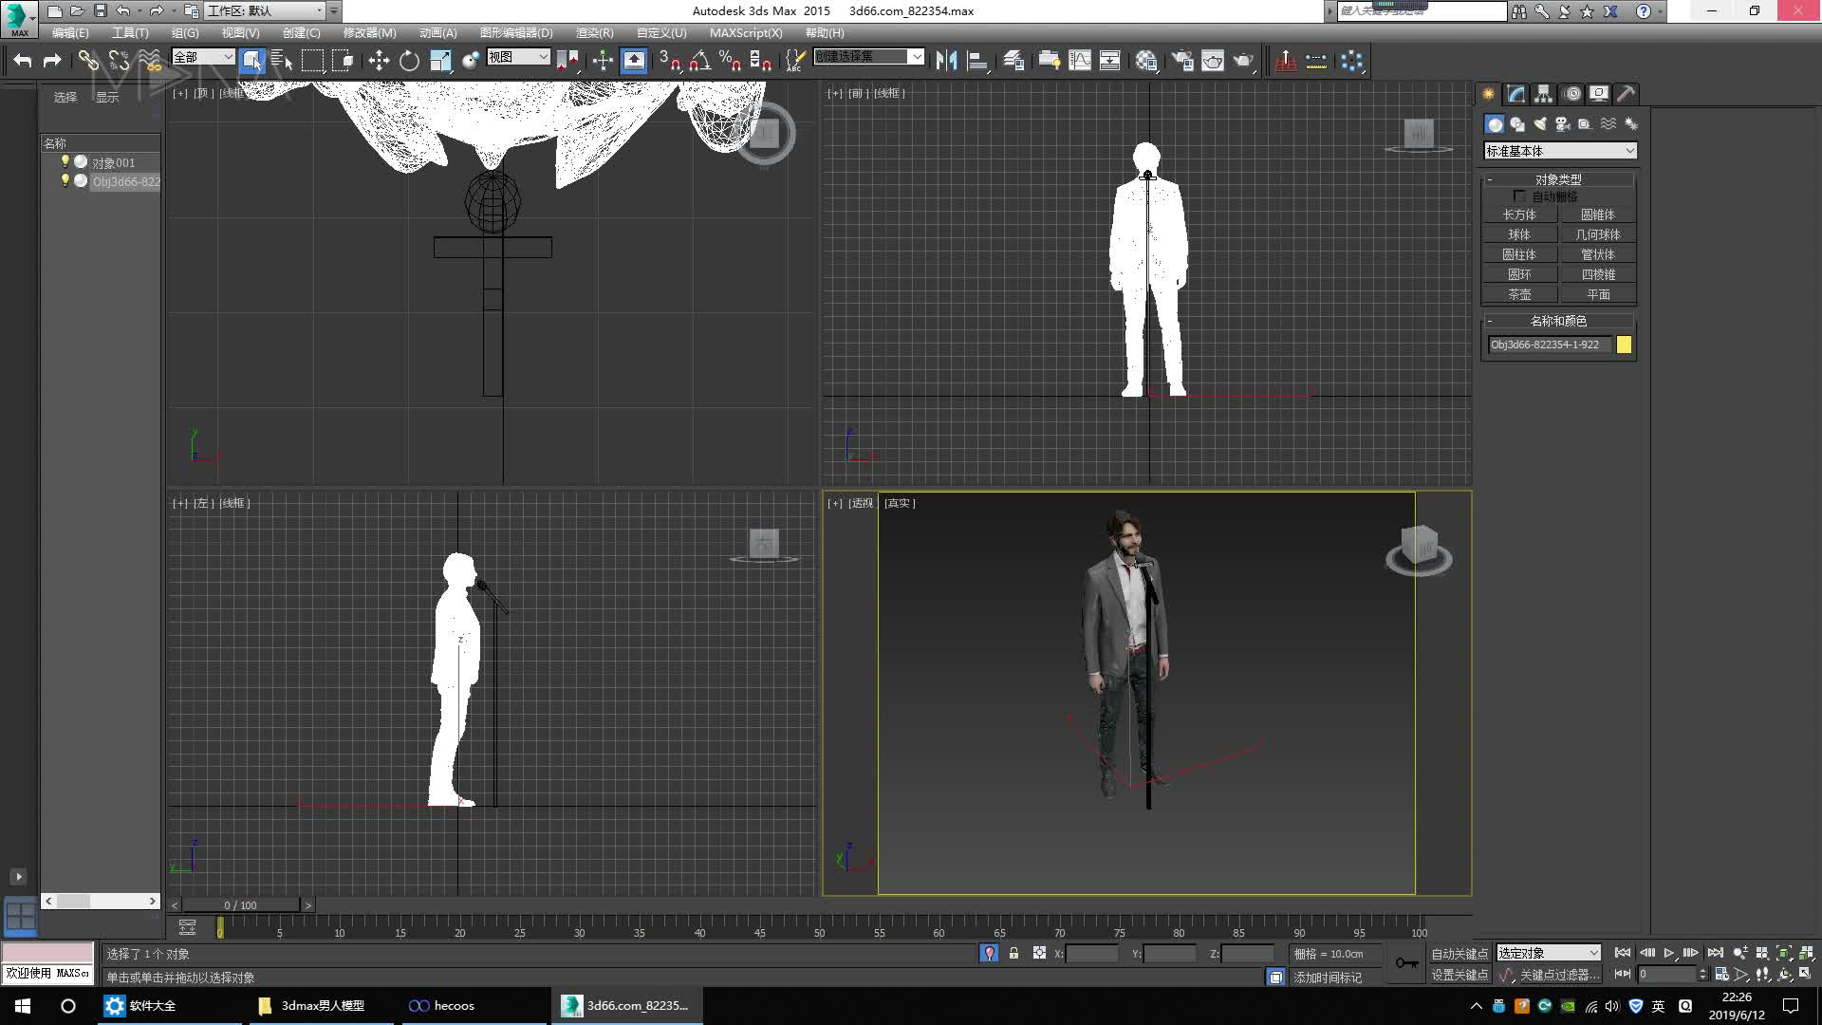Open the Utilities panel

[1626, 93]
